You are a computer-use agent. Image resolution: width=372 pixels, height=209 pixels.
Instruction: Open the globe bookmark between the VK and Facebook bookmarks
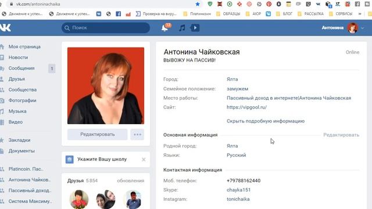109,14
